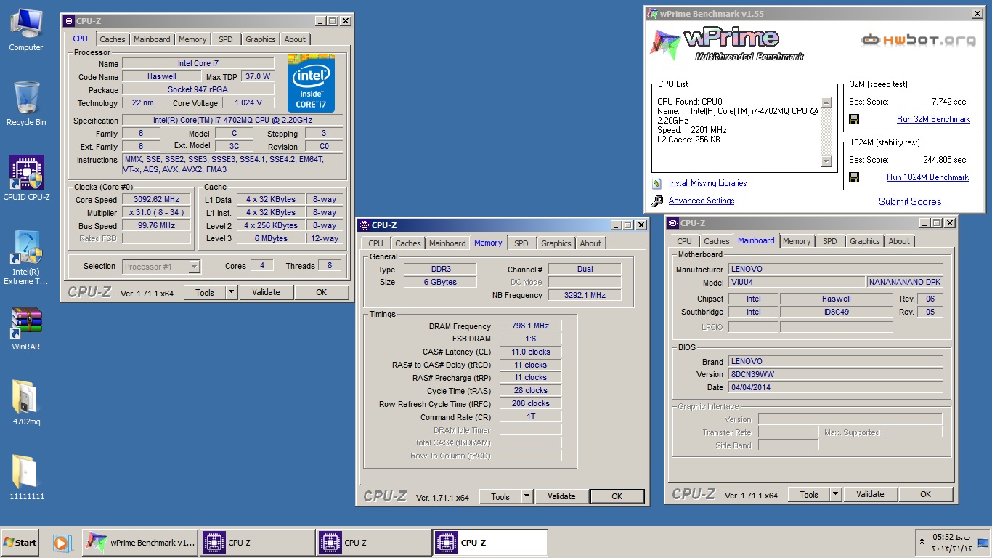Viewport: 992px width, 558px height.
Task: Click the DRAM Frequency value 798.1 MHz
Action: coord(530,326)
